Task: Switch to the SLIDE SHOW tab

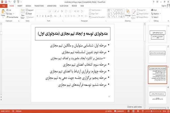Action: pyautogui.click(x=64, y=6)
